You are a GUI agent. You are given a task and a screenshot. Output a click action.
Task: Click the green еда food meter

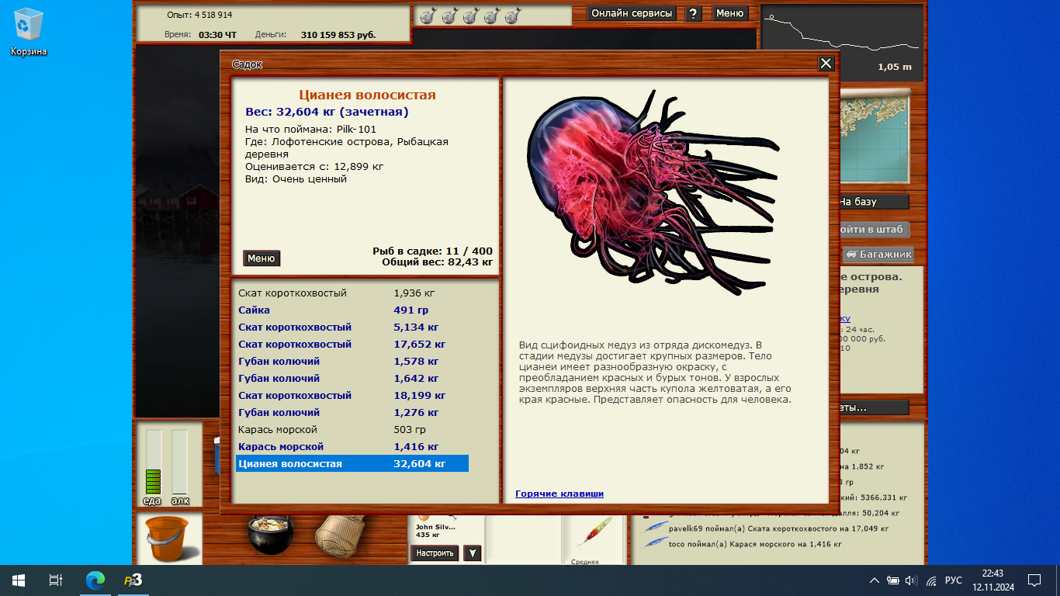point(154,463)
